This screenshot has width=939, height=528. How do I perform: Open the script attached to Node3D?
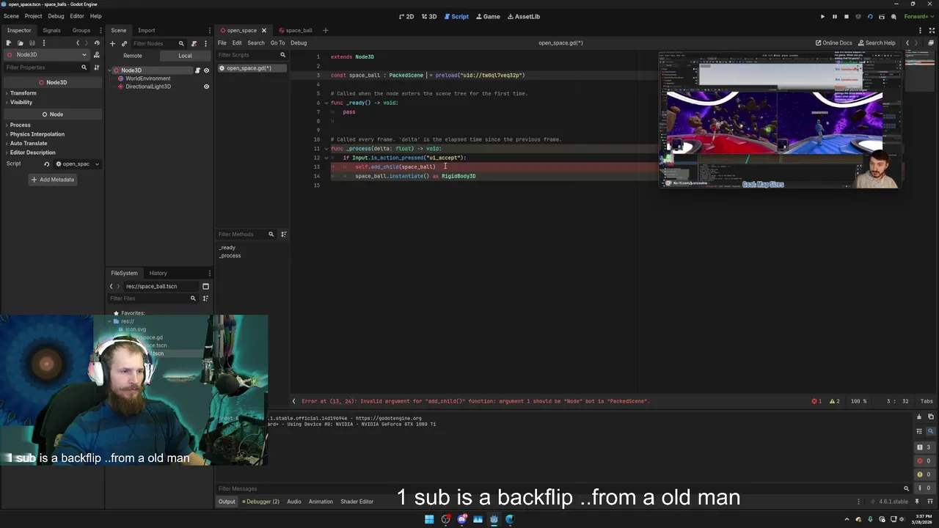(197, 70)
